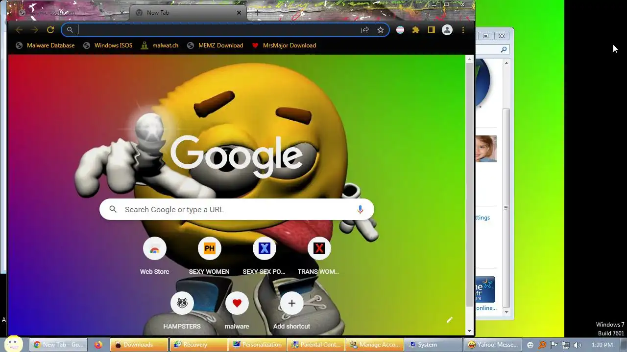Click the Action Center flag tray icon
This screenshot has width=627, height=352.
tap(554, 345)
